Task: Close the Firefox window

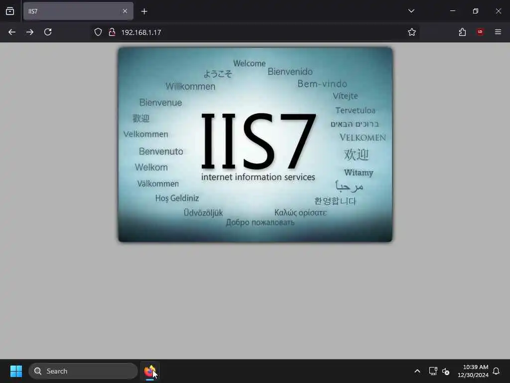Action: [498, 11]
